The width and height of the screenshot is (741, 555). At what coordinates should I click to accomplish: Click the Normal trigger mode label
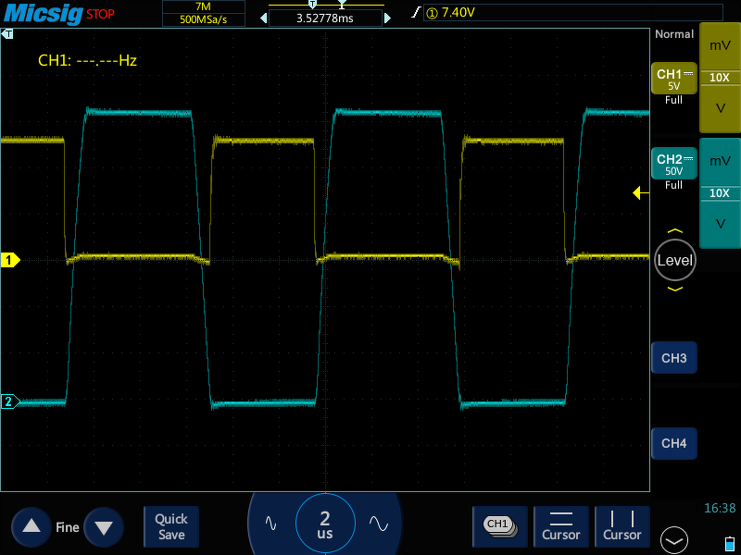coord(674,34)
